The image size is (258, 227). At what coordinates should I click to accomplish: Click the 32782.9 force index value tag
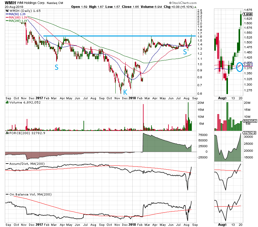pyautogui.click(x=250, y=133)
